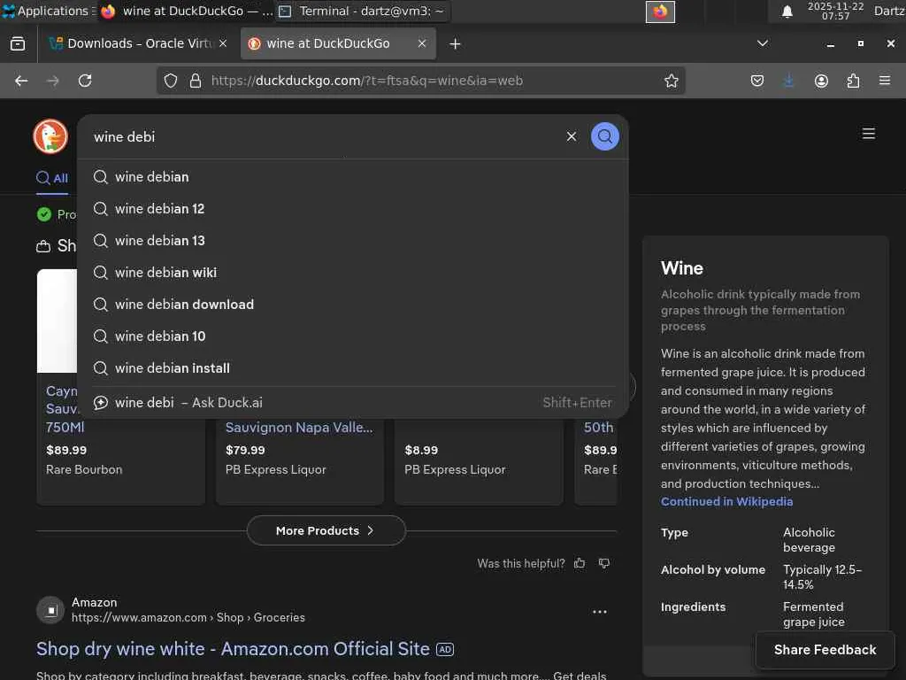Screen dimensions: 906x680
Task: Switch to Downloads – Oracle VirtualBox tab
Action: [x=137, y=43]
